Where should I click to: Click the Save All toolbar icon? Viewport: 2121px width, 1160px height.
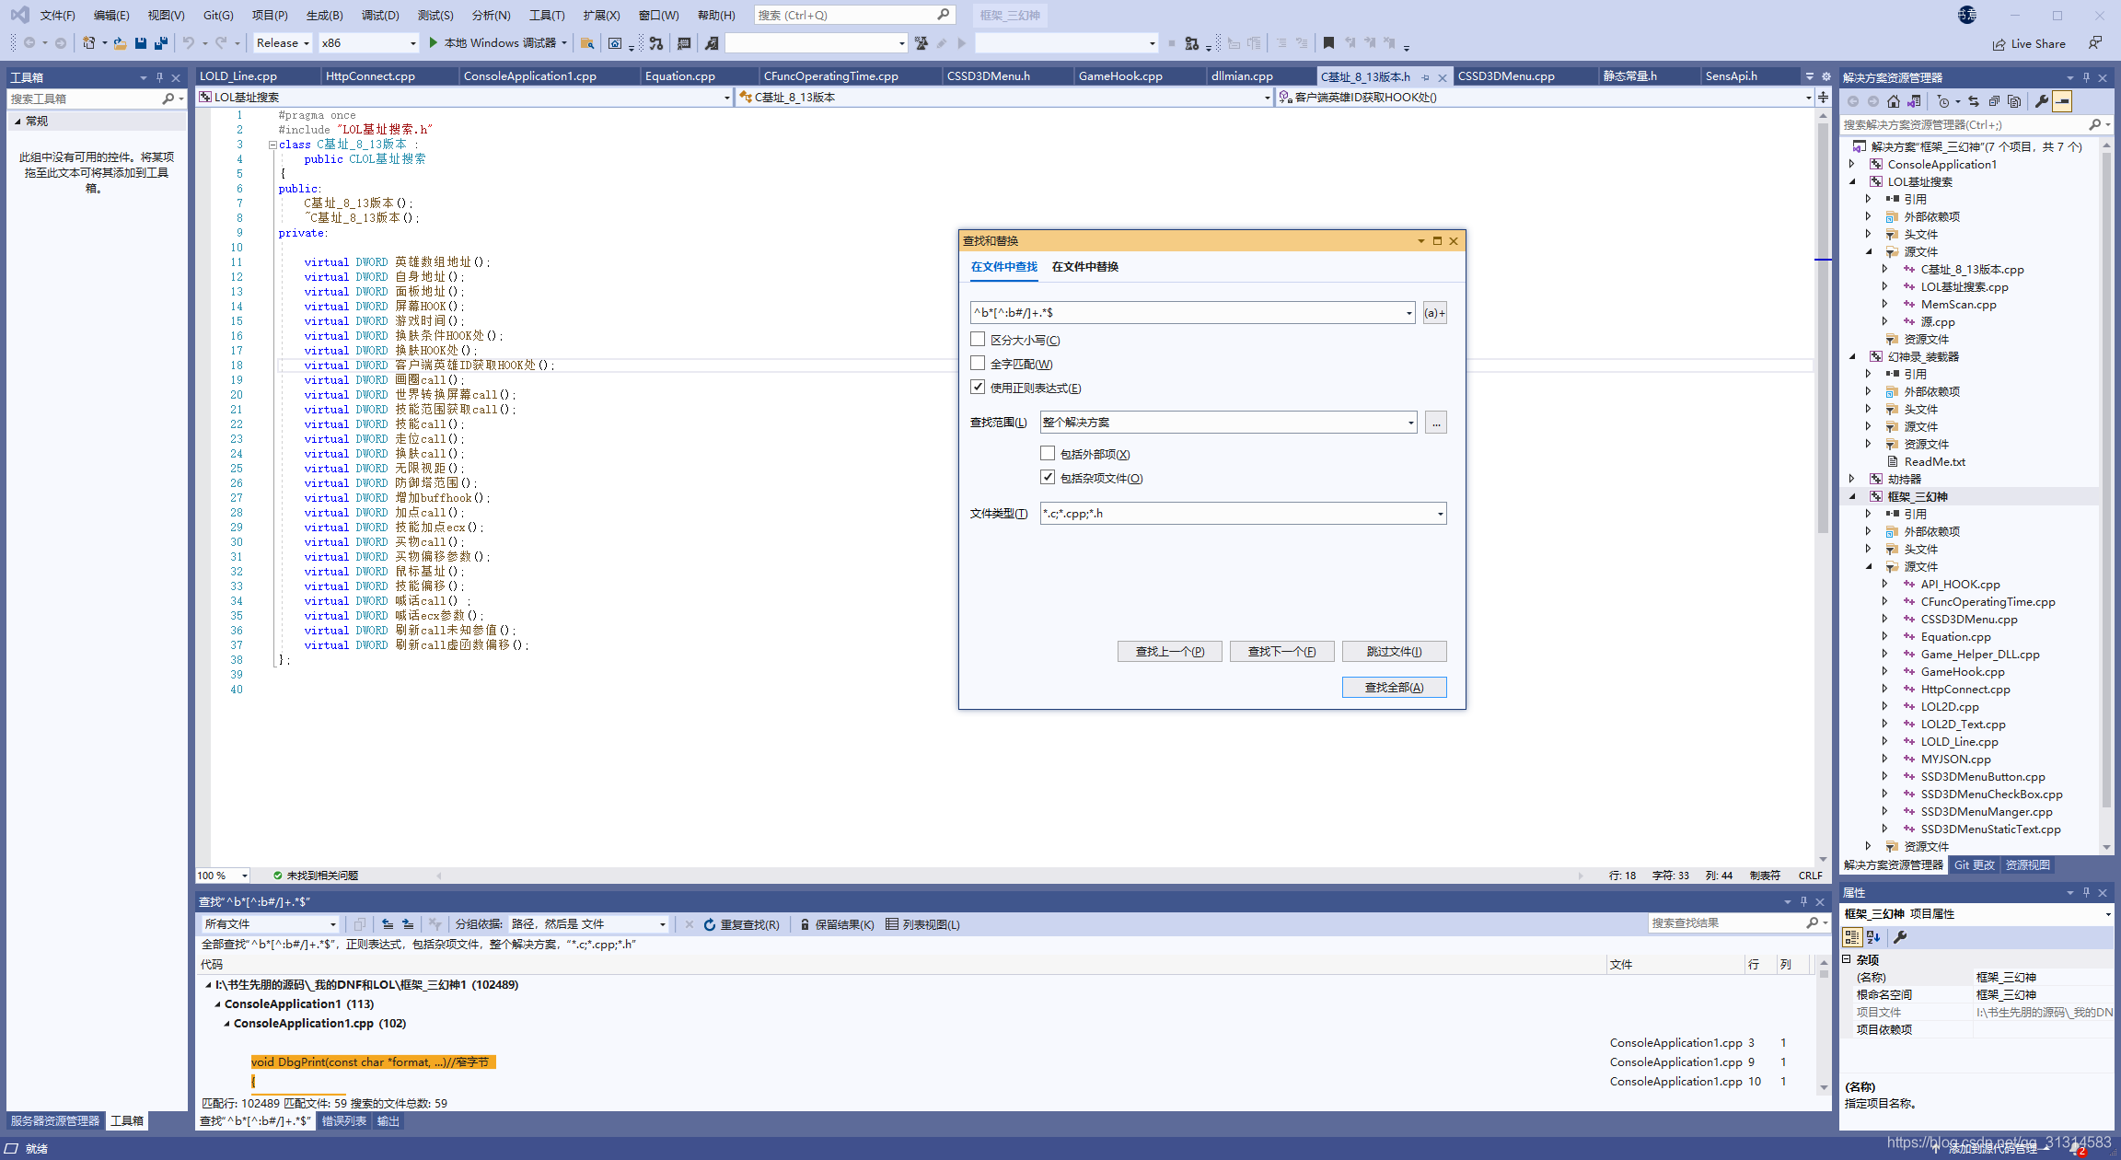(161, 43)
